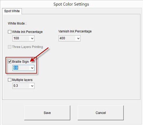Open the Varnish Ink Percentage dropdown arrow

[78, 38]
